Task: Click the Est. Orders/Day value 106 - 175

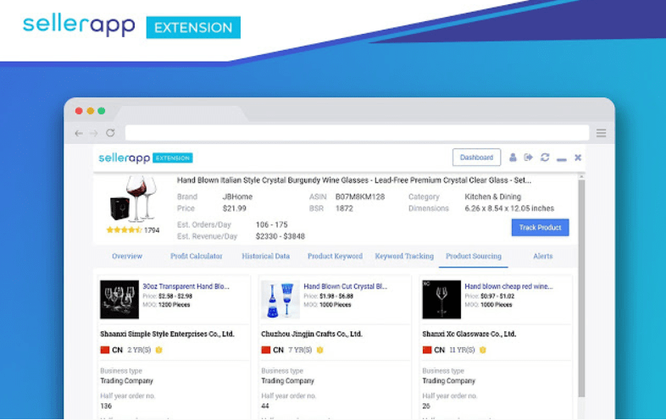Action: [271, 224]
